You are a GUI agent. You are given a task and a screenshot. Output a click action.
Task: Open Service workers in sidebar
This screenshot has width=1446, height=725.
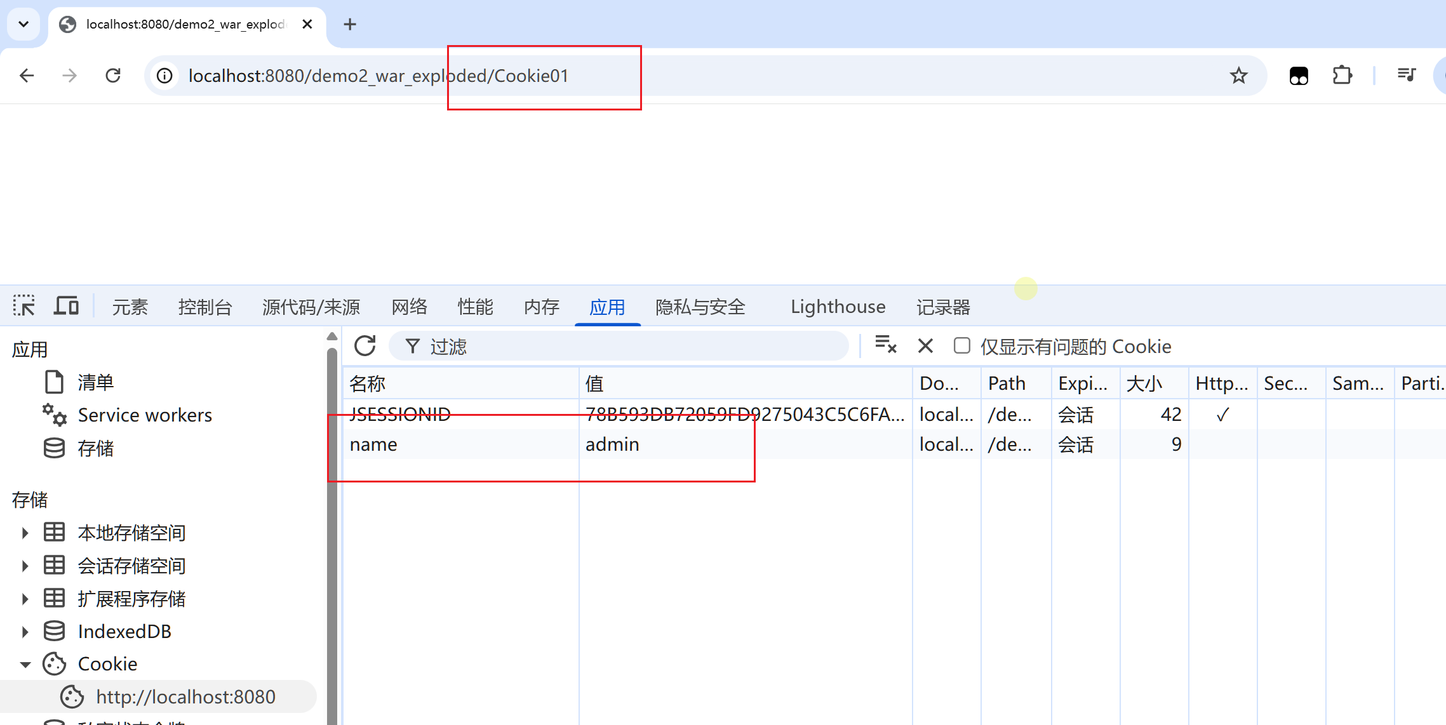(x=145, y=415)
